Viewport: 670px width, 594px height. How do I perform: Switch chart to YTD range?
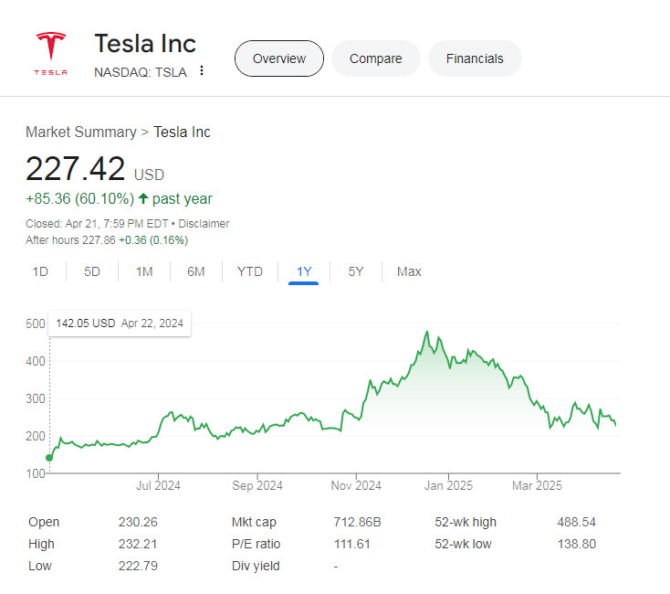tap(250, 271)
